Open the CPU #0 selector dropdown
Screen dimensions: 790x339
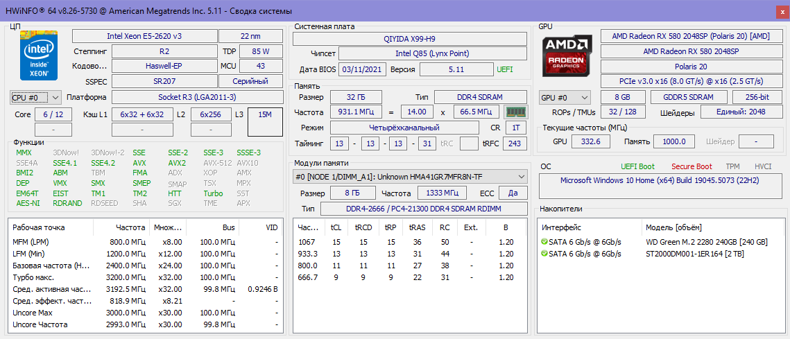coord(36,97)
